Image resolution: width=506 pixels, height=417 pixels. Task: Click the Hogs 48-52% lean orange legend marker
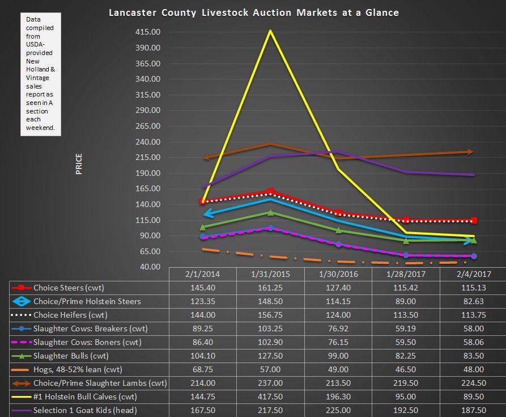tap(22, 369)
